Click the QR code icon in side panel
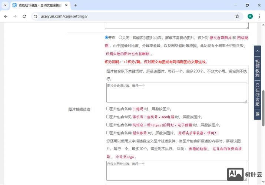 coord(257,114)
